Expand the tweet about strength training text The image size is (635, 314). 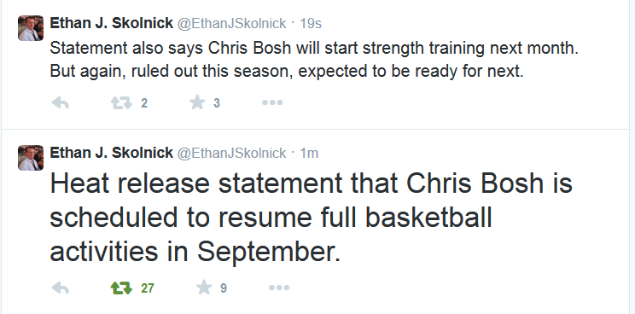tap(314, 60)
